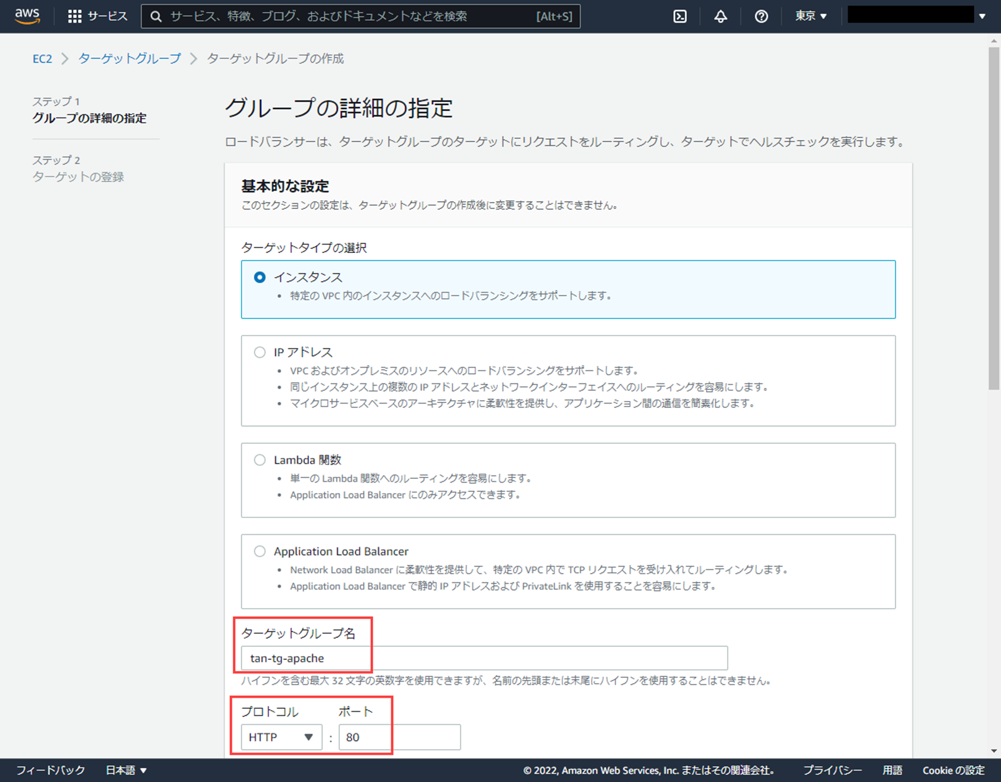Open the help question mark icon

(x=761, y=16)
